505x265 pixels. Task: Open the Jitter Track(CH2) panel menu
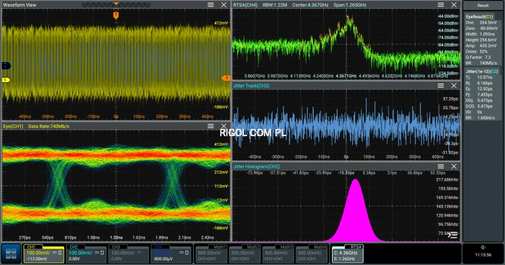point(440,86)
